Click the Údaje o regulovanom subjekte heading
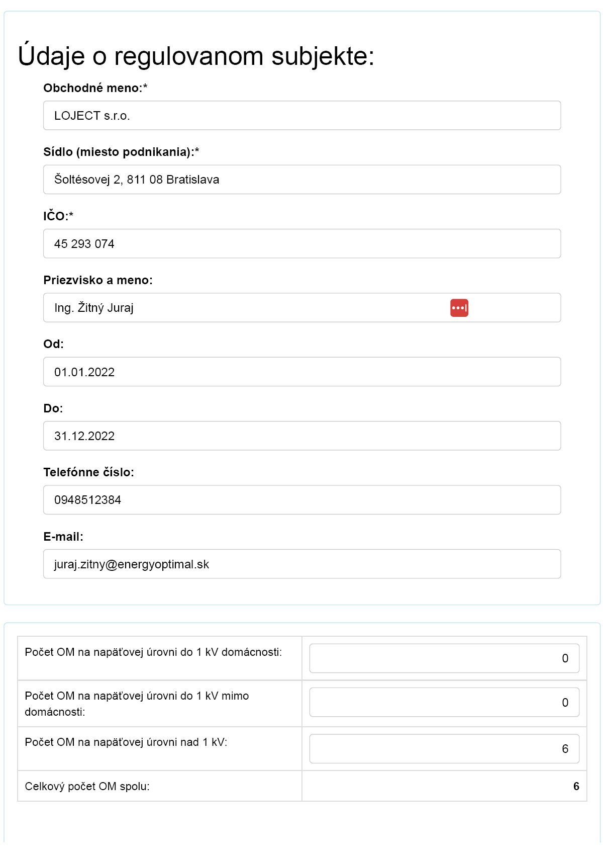This screenshot has width=609, height=853. 196,56
